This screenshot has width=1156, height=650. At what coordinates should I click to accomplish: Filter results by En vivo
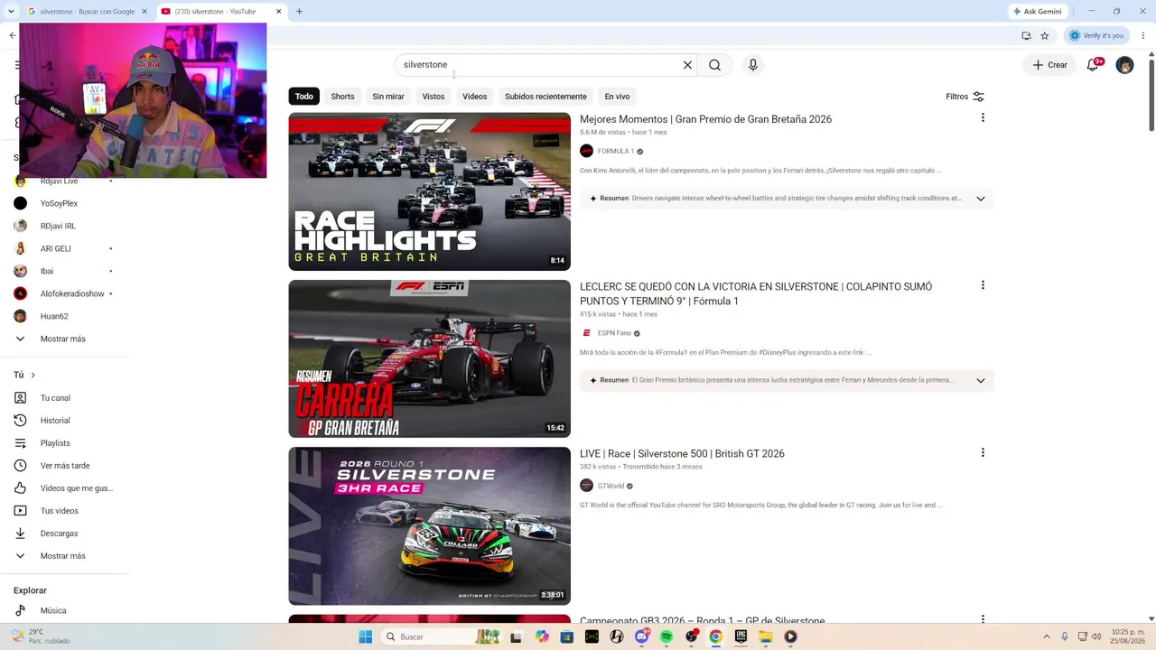click(x=617, y=97)
